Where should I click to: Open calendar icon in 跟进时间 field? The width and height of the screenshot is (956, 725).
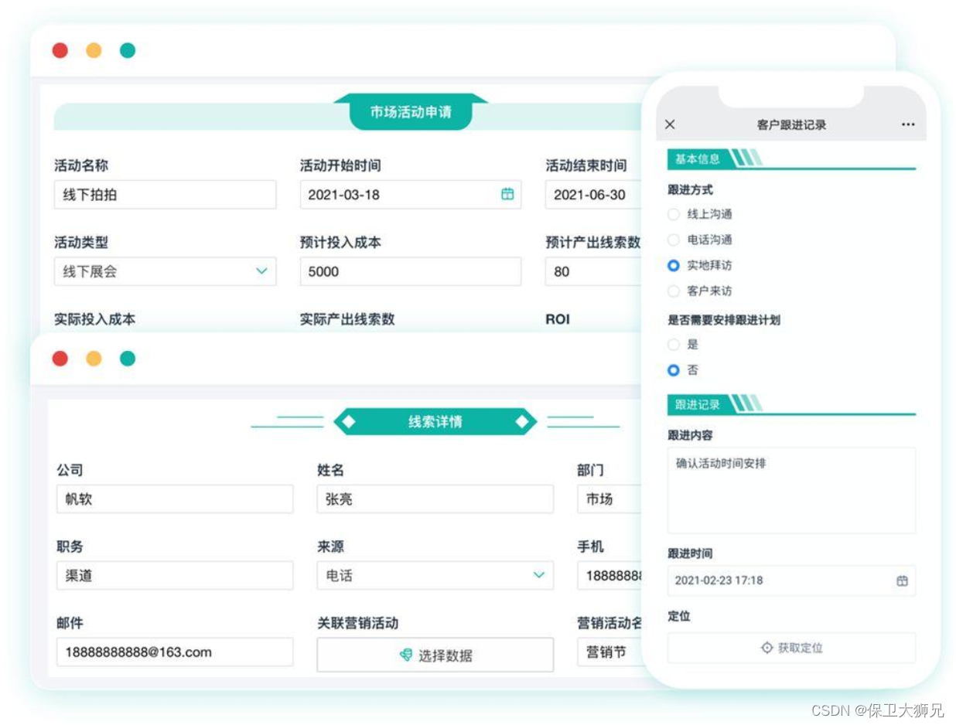click(902, 580)
